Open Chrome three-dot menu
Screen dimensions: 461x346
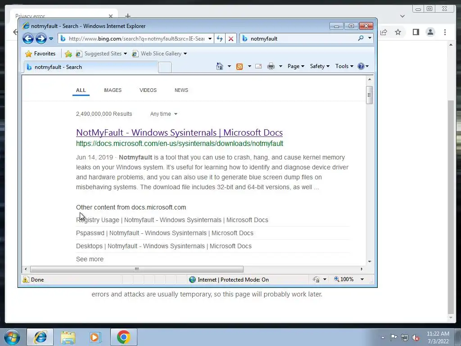(445, 32)
